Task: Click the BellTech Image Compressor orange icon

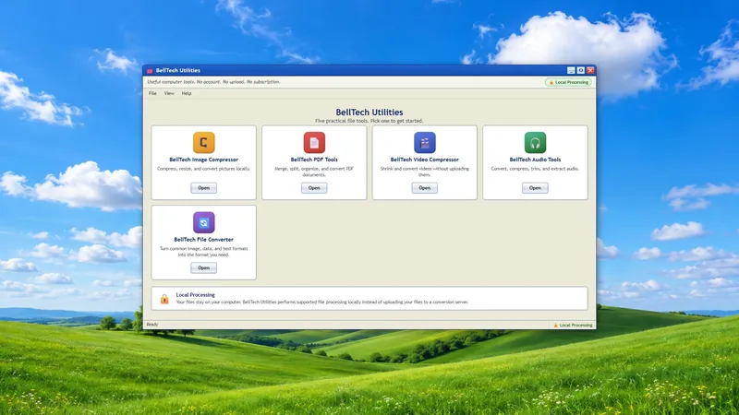Action: [203, 143]
